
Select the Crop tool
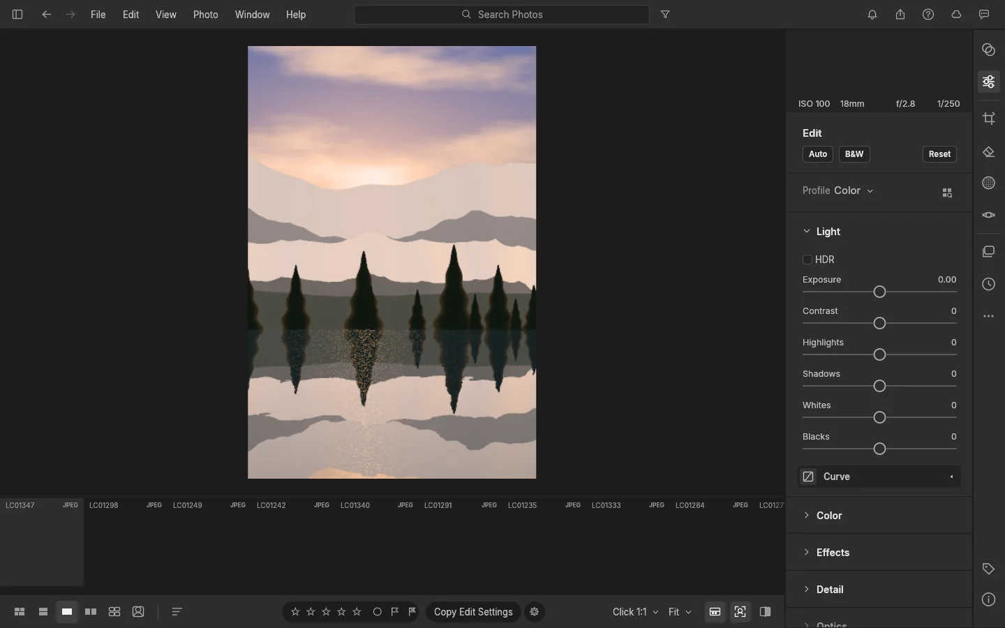point(988,119)
